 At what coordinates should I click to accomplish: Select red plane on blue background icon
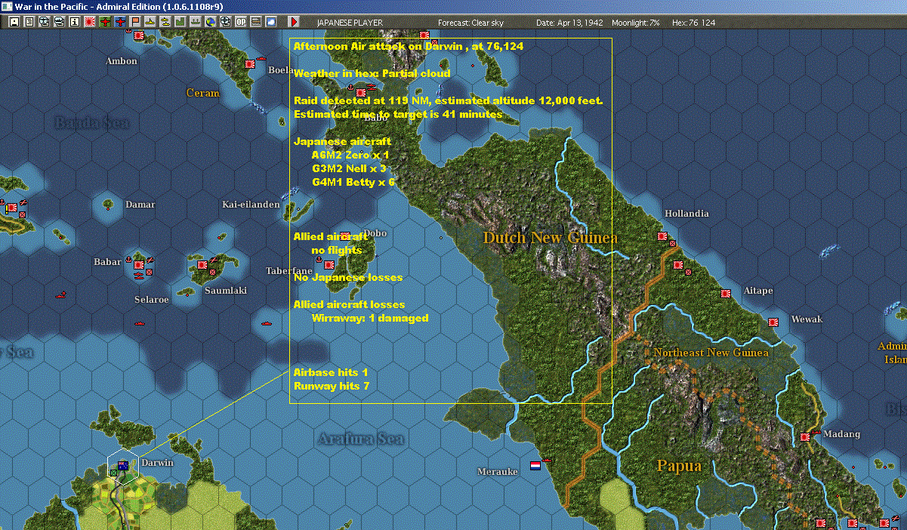(120, 22)
